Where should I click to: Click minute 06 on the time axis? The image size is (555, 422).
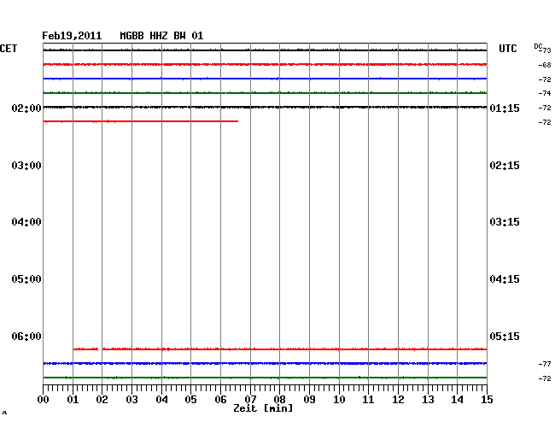coord(220,400)
